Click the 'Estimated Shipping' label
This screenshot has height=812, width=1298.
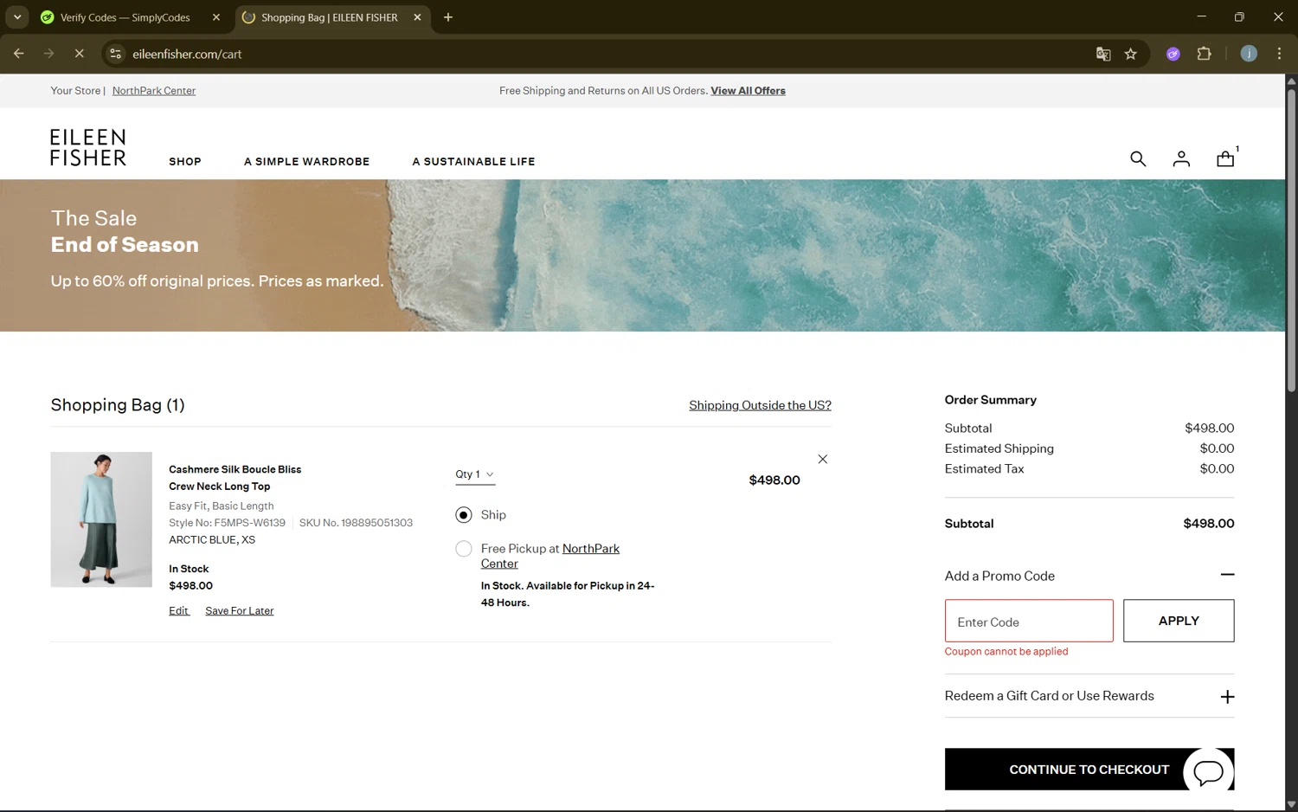(x=999, y=448)
